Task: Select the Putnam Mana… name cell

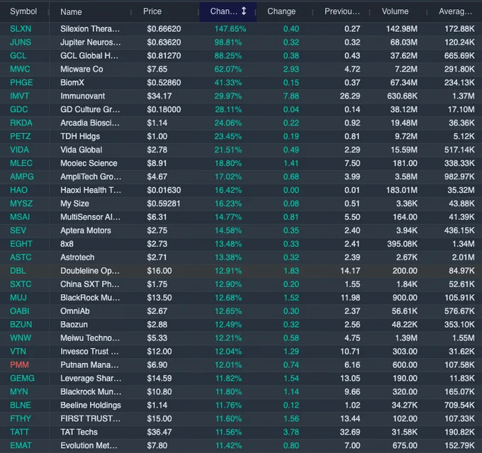Action: point(89,364)
